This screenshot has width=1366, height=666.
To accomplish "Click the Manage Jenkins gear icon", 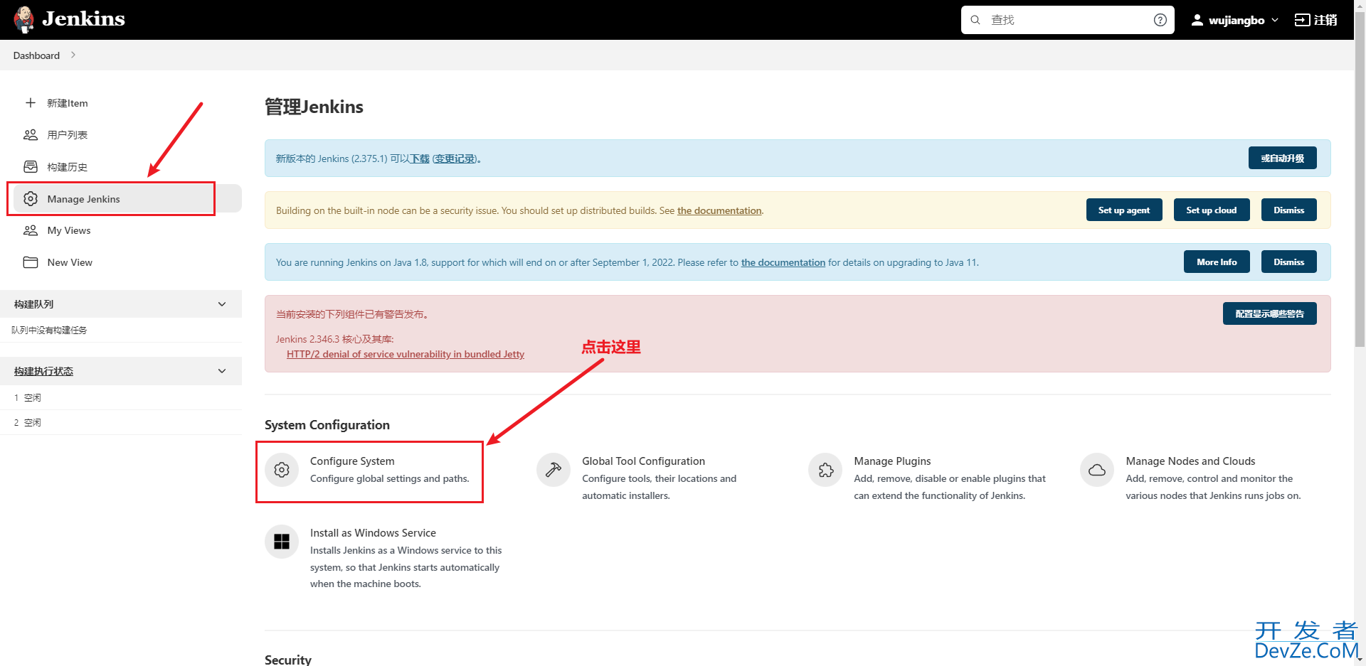I will tap(31, 199).
